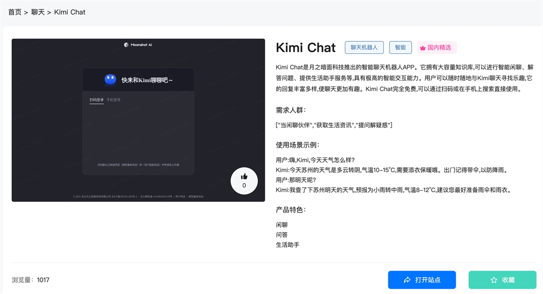The image size is (543, 294).
Task: Click the 快来和Kimi聊聊吧 text in preview
Action: (147, 80)
